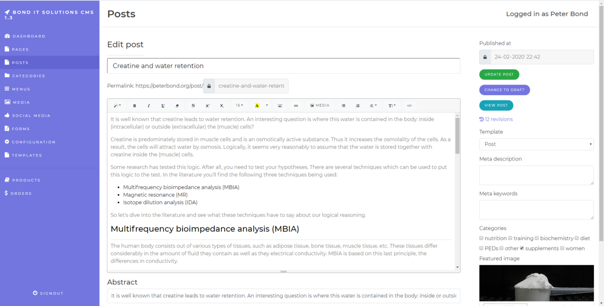Viewport: 604px width, 306px height.
Task: Toggle bold formatting in the editor
Action: (x=134, y=106)
